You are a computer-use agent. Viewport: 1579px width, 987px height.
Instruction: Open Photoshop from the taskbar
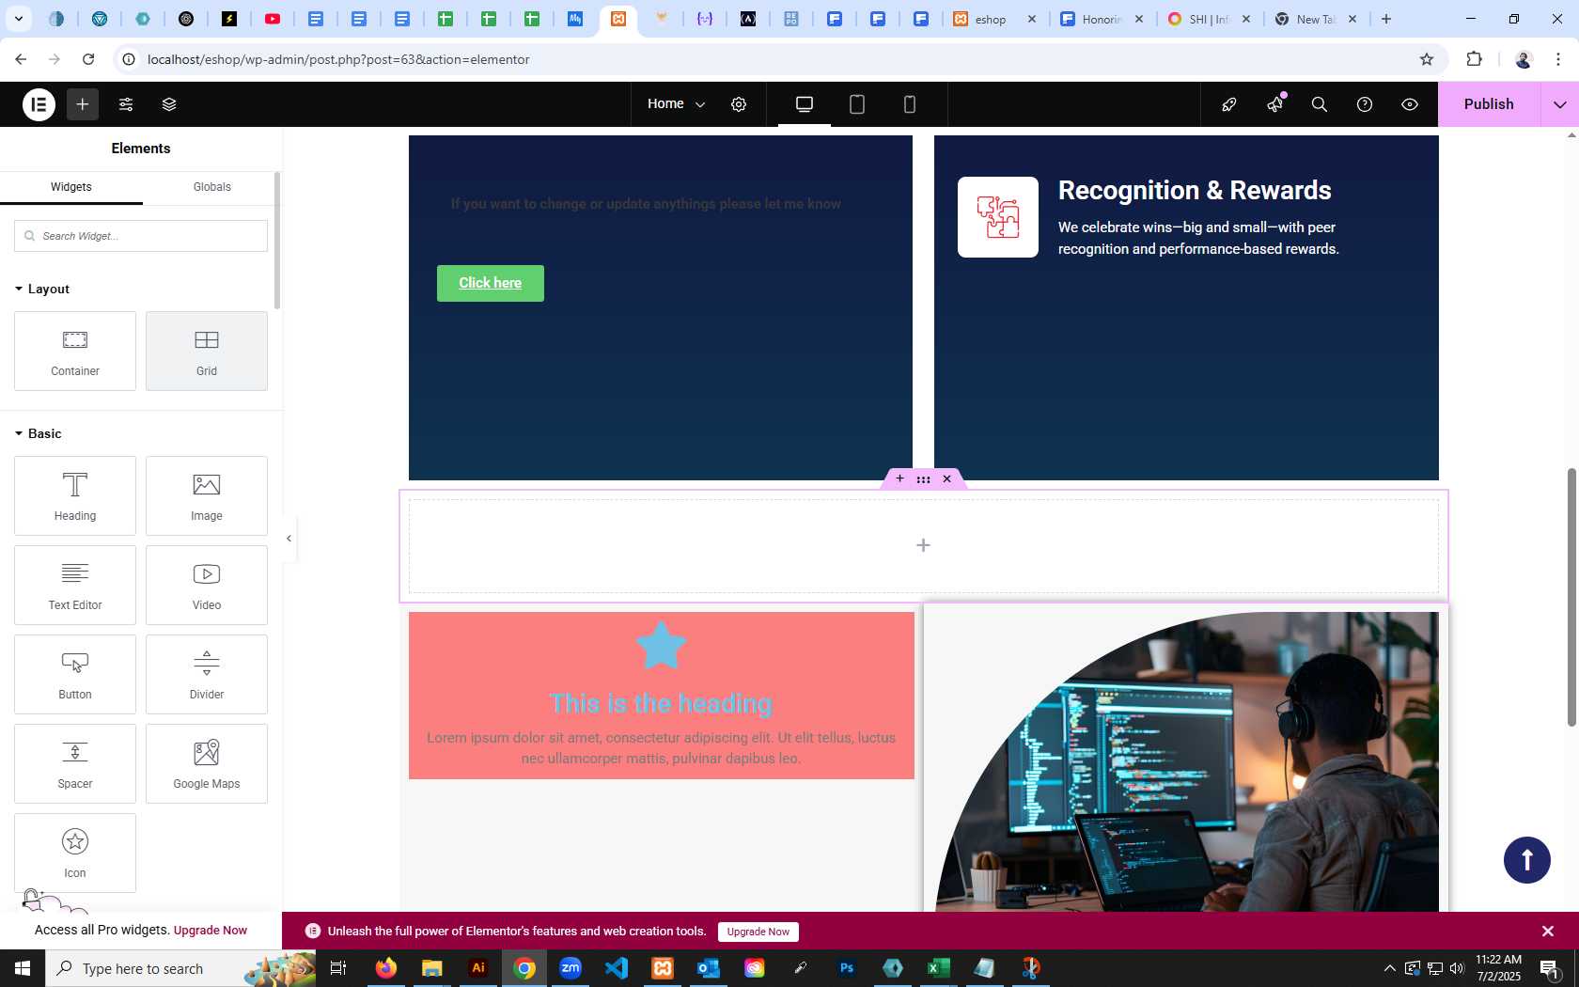847,968
